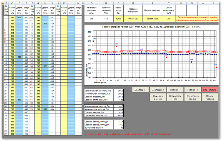Click the Давление - button
This screenshot has height=141, width=222.
coord(140,90)
